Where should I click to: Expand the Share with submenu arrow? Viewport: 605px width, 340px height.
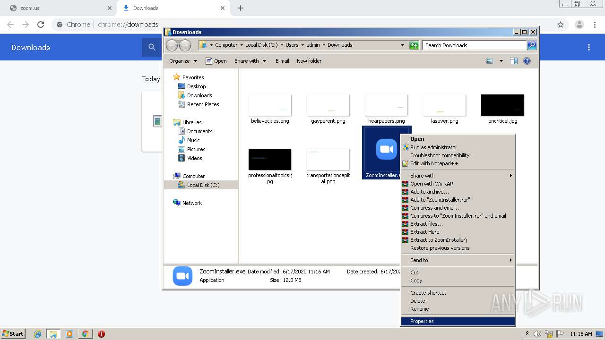(510, 176)
